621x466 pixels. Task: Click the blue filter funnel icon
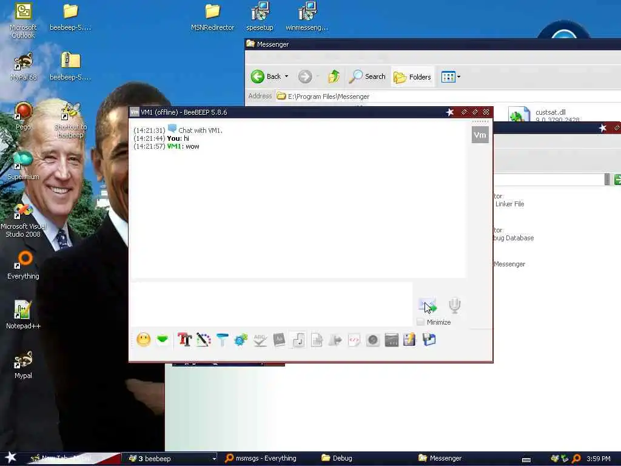click(222, 340)
